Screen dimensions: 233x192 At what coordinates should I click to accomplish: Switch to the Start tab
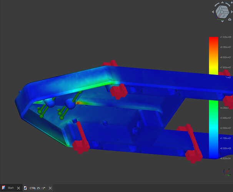10,188
